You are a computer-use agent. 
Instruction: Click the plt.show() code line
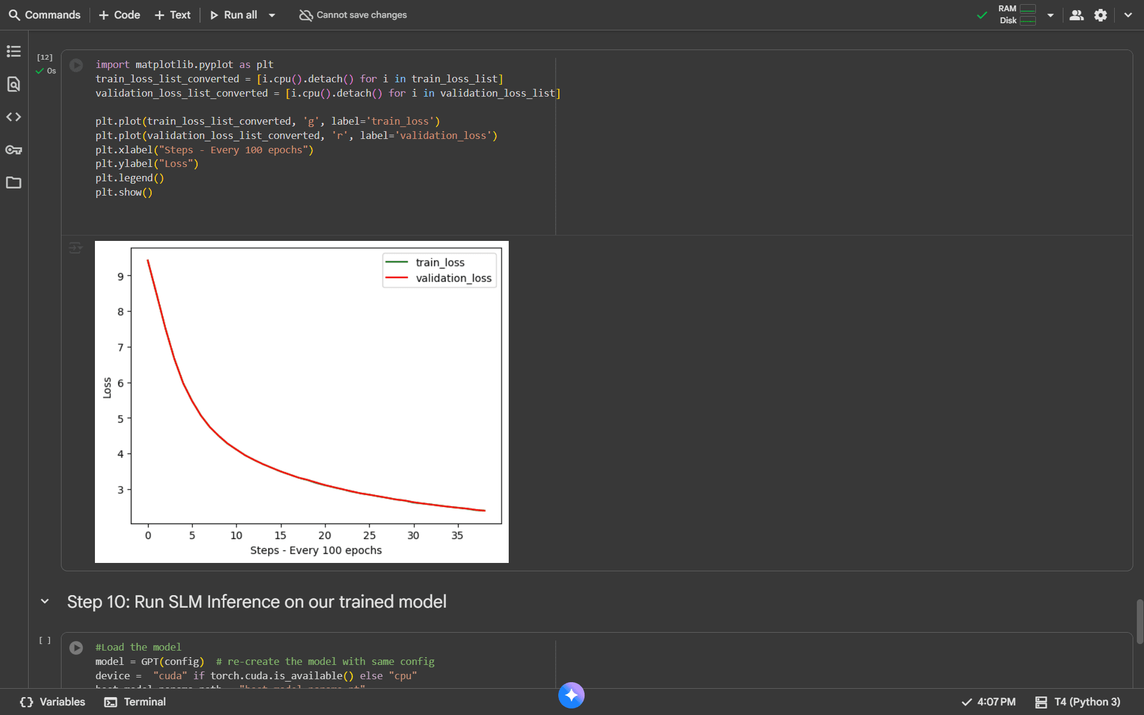[124, 192]
